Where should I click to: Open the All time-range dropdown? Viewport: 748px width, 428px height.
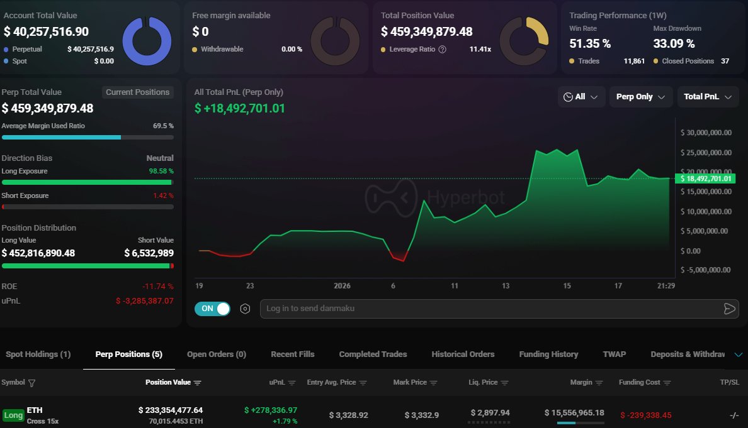(581, 97)
